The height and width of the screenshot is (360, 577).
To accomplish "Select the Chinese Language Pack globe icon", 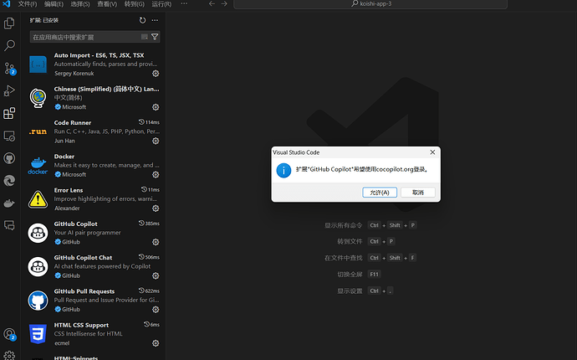I will 38,98.
